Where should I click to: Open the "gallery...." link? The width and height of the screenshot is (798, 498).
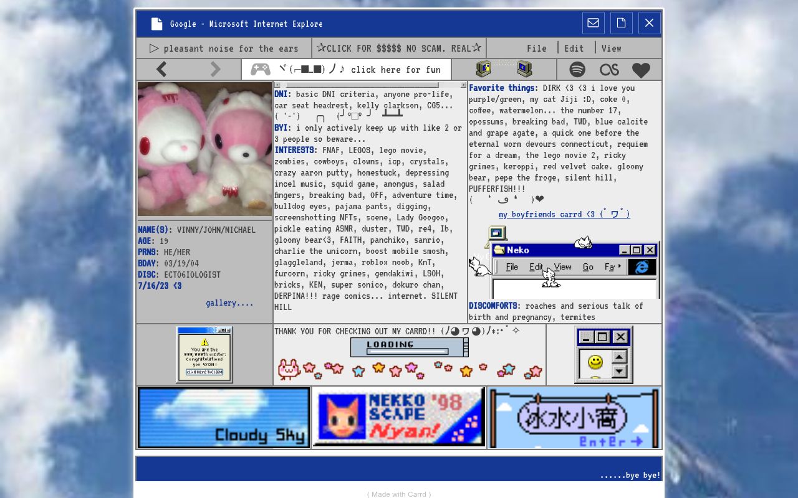click(x=229, y=303)
